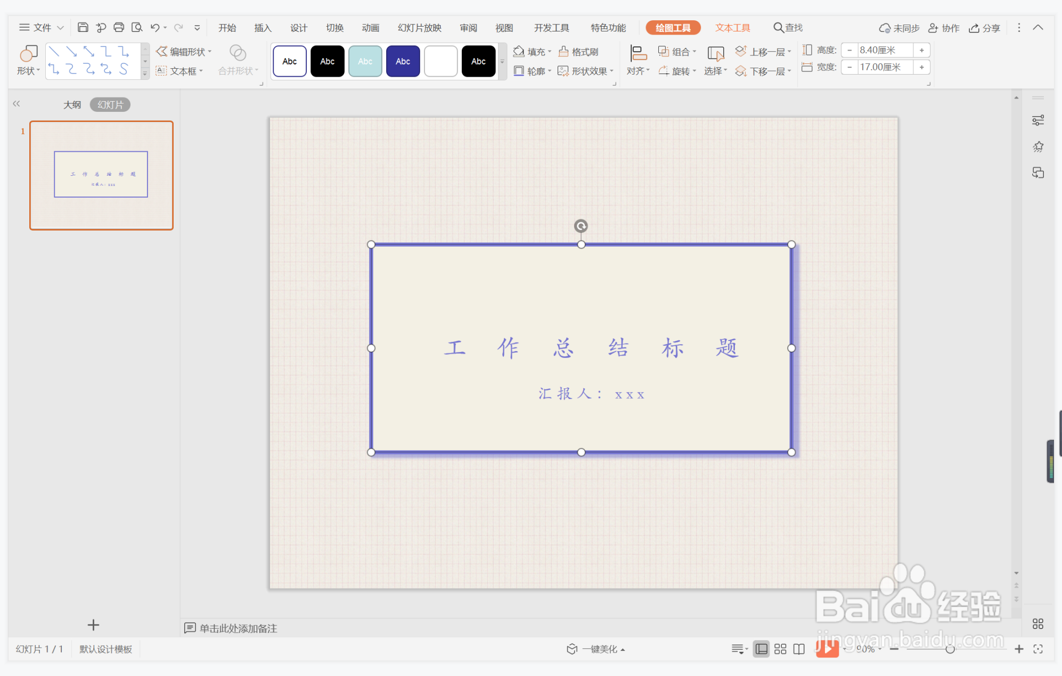This screenshot has height=676, width=1062.
Task: Toggle reading view book icon
Action: pos(798,649)
